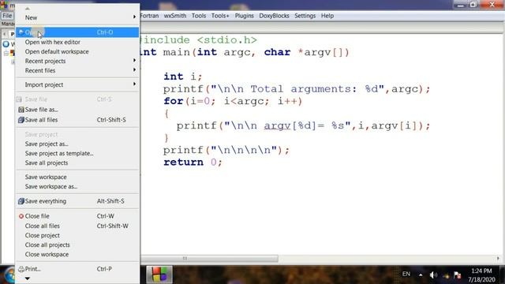Image resolution: width=505 pixels, height=284 pixels.
Task: Collapse the project tree node in Management panel
Action: pos(6,53)
